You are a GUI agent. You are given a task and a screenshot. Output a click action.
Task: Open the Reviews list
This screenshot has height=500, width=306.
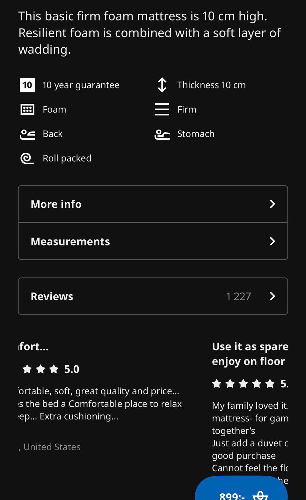[52, 296]
